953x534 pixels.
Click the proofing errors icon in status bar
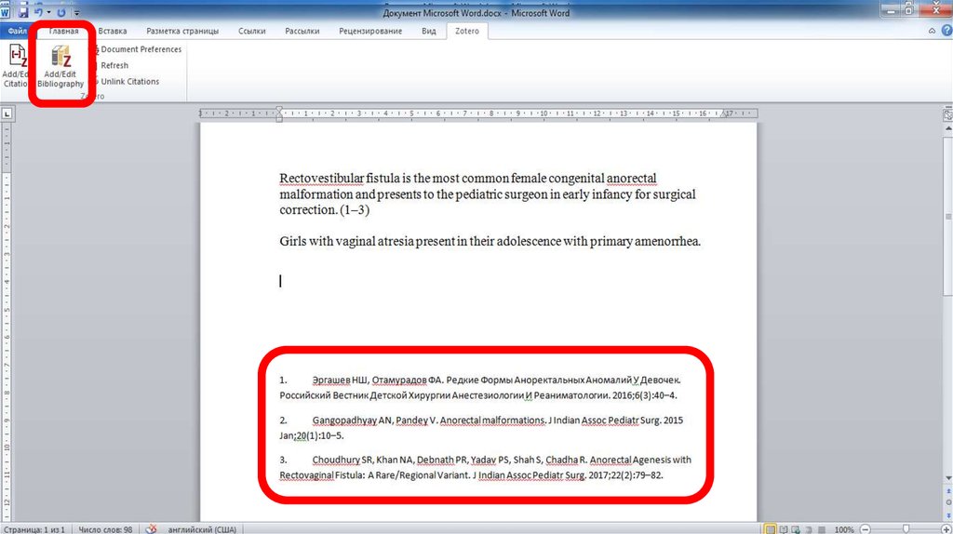tap(151, 528)
